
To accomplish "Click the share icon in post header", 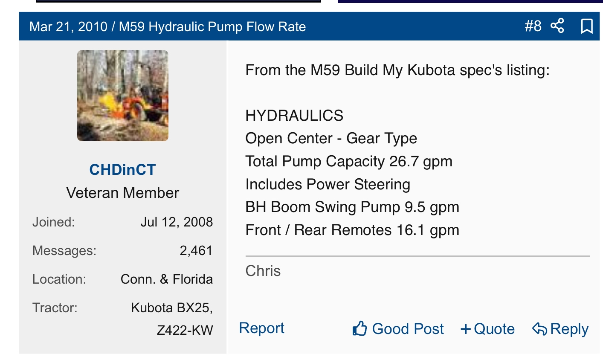I will pos(557,26).
